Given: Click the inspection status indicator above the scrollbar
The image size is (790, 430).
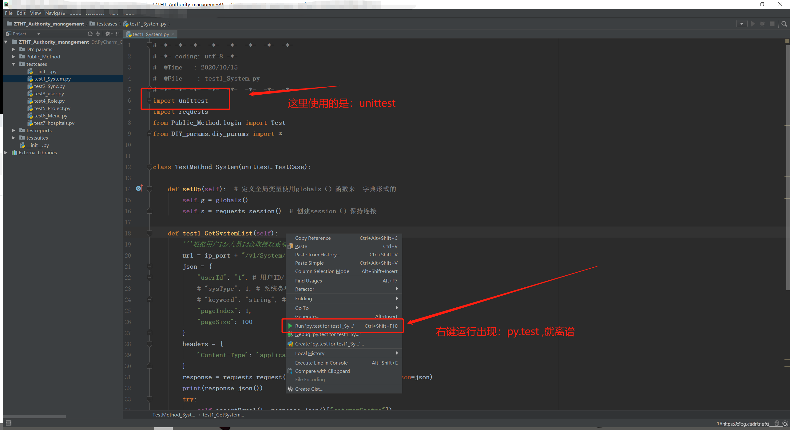Looking at the screenshot, I should coord(787,41).
